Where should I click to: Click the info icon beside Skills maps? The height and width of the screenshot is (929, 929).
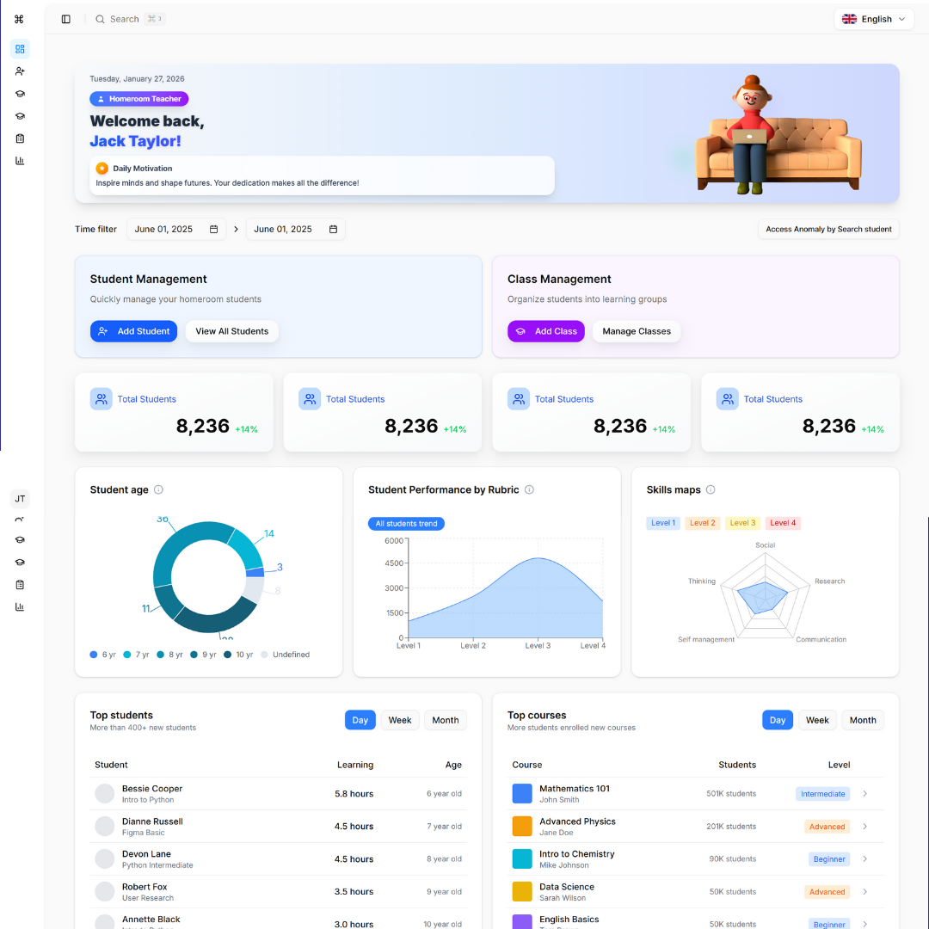click(711, 489)
